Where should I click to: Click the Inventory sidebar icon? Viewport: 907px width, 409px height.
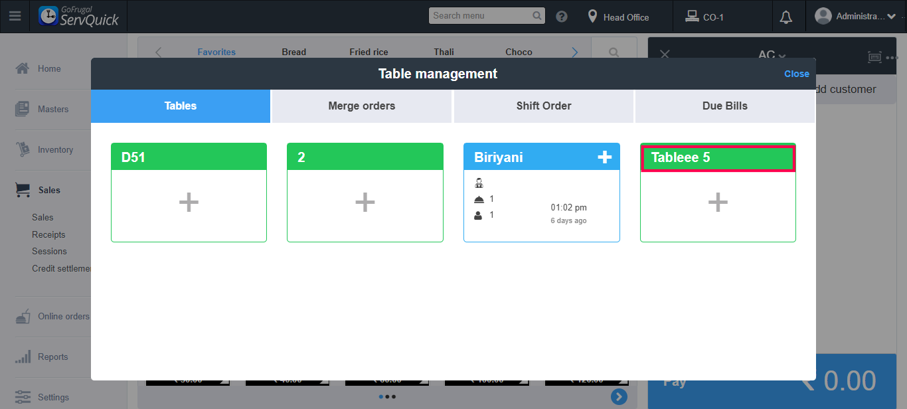coord(23,149)
